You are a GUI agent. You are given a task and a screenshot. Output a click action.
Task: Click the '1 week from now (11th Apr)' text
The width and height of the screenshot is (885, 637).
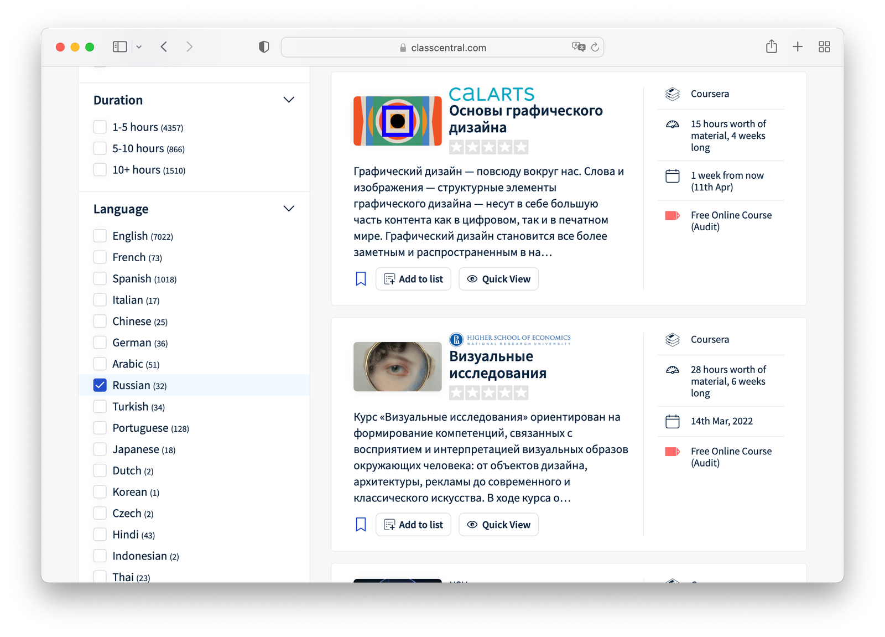coord(727,181)
